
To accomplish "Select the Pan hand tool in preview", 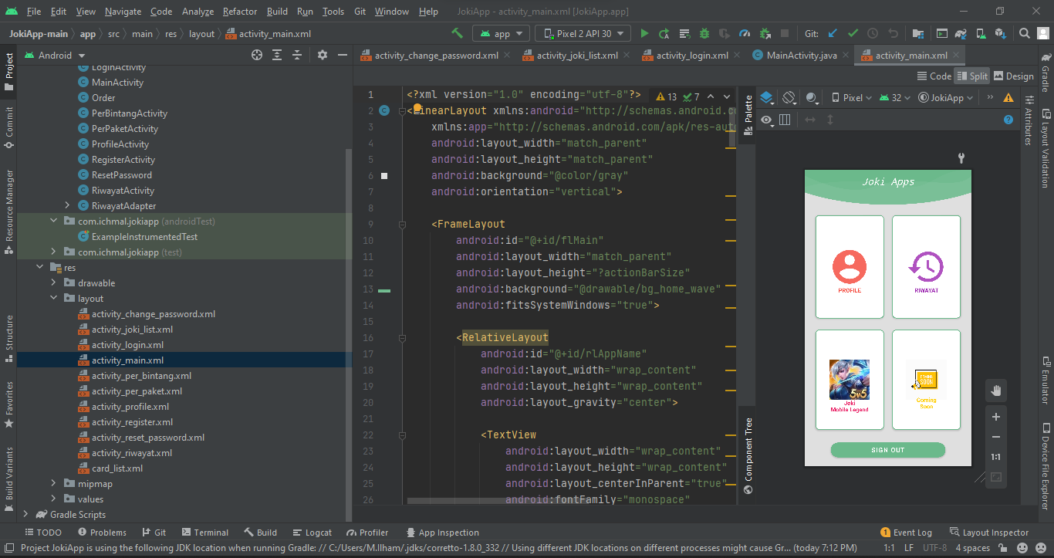I will click(995, 391).
